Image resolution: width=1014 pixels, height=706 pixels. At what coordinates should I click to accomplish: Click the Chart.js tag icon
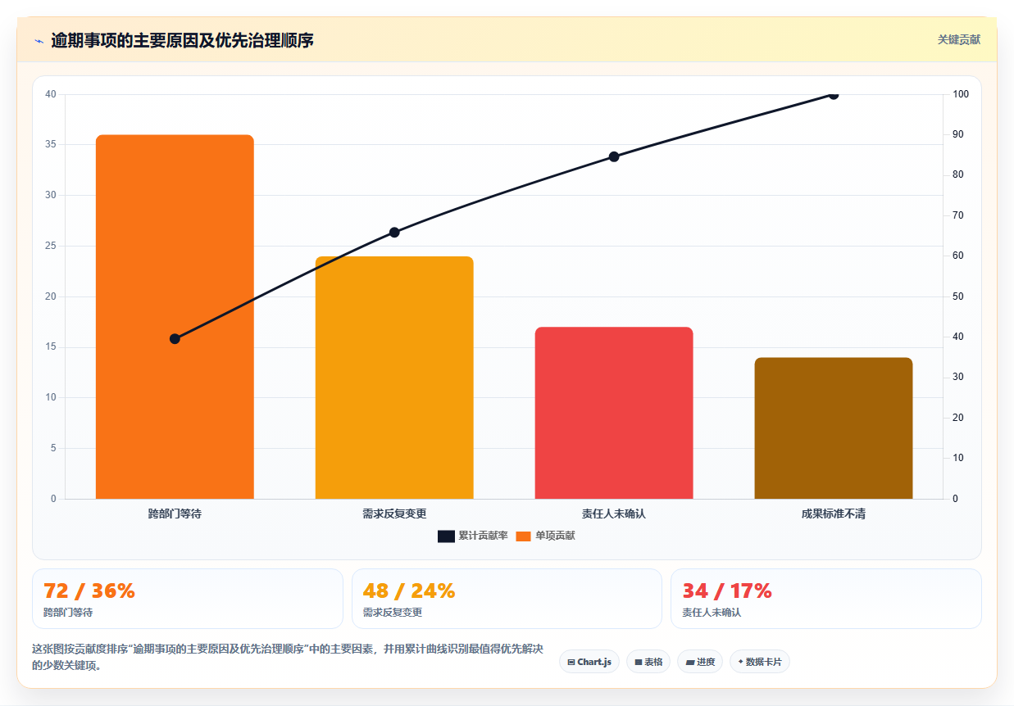(x=571, y=662)
